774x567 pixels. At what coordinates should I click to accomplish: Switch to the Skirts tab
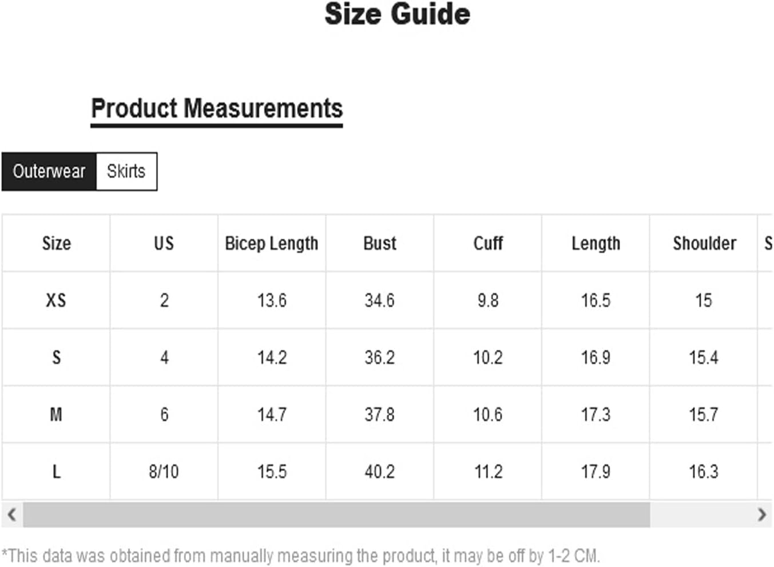(126, 171)
